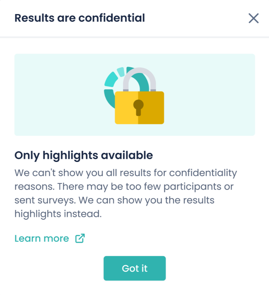This screenshot has height=295, width=269.
Task: Click the Only highlights available heading
Action: (x=84, y=155)
